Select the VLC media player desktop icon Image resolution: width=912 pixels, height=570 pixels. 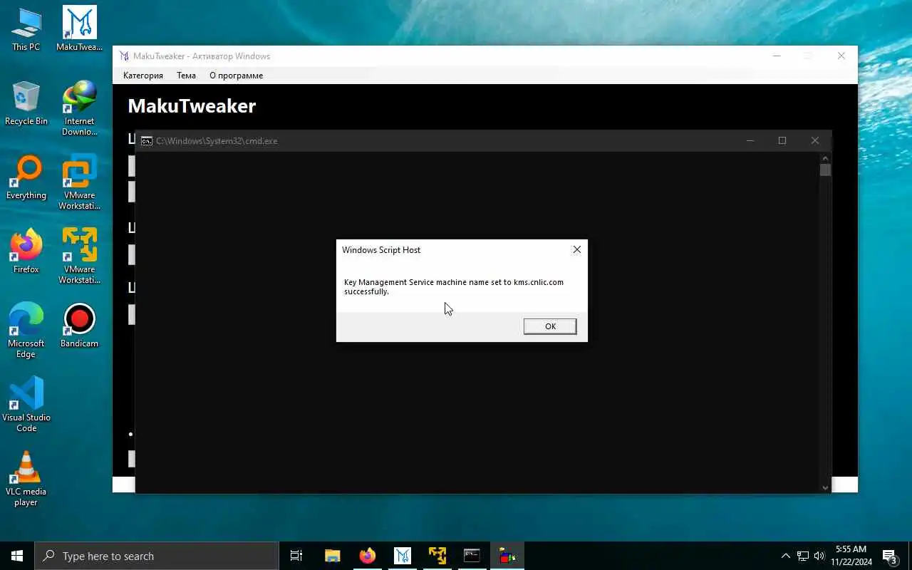(26, 480)
